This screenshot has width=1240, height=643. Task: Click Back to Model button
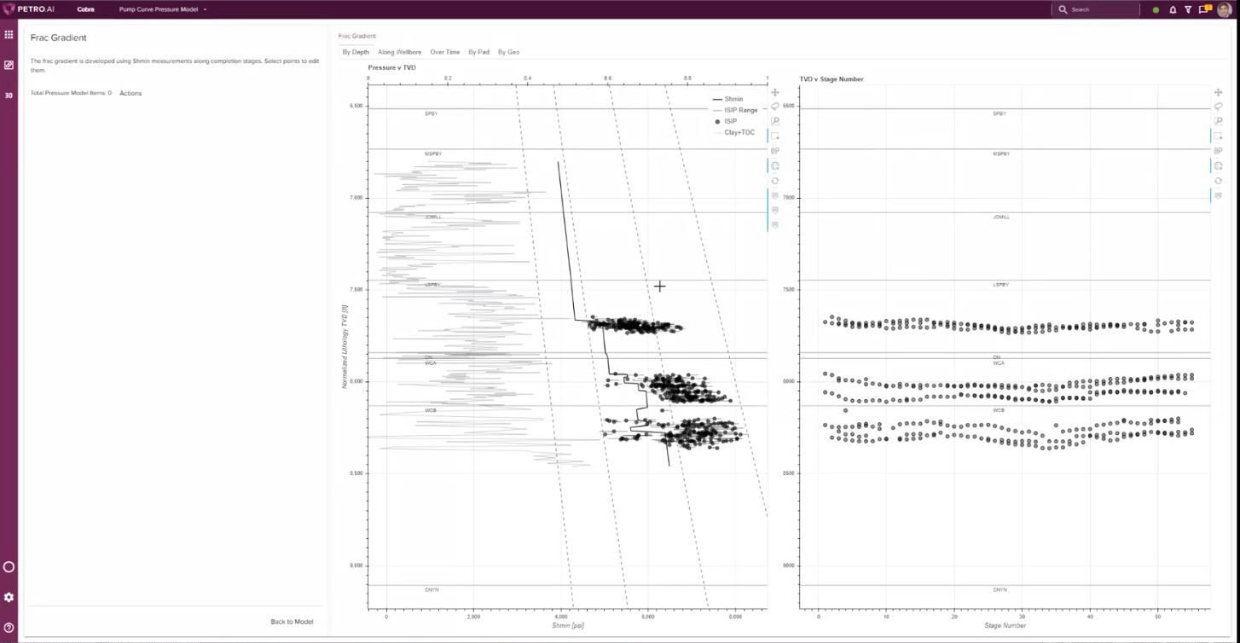(x=292, y=622)
